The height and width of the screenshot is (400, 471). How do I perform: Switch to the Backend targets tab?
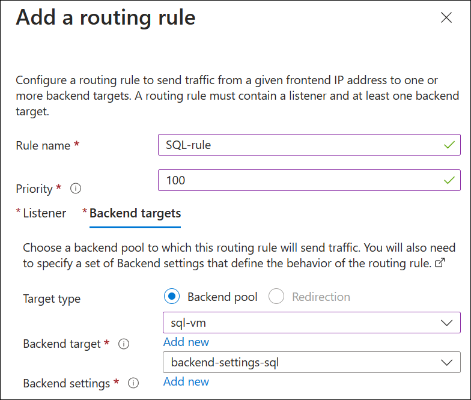pyautogui.click(x=135, y=213)
